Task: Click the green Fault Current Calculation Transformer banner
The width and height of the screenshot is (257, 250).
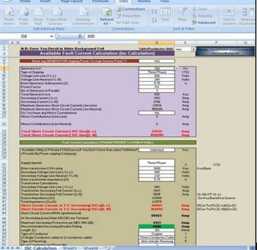Action: tap(108, 142)
